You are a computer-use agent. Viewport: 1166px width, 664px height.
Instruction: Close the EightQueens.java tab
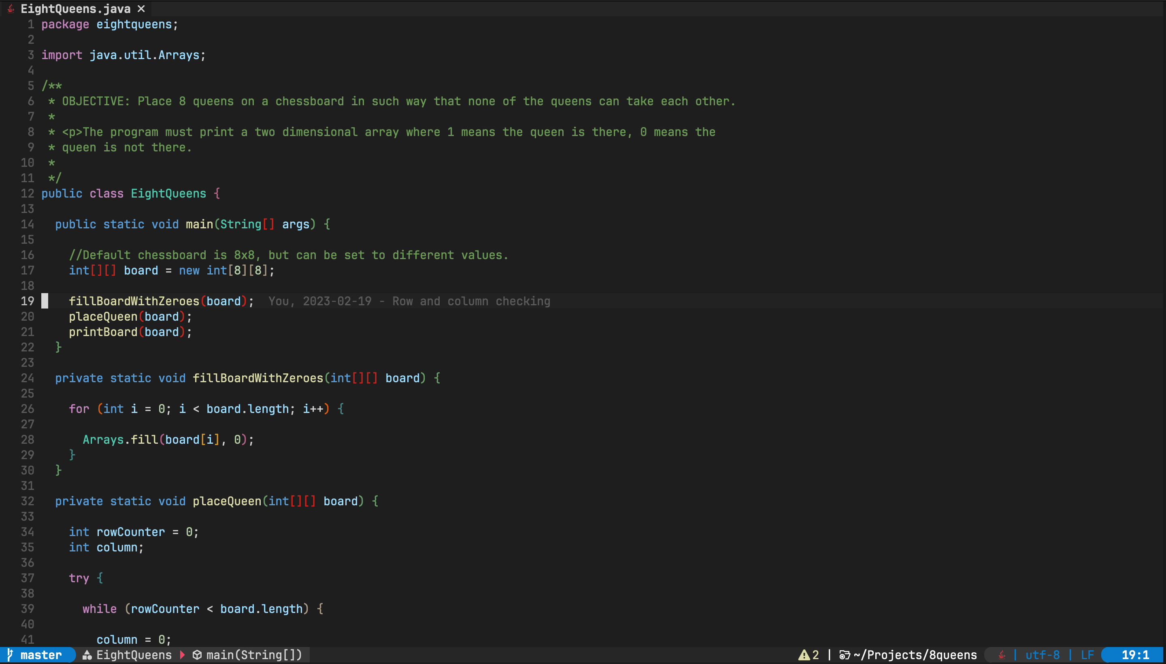click(141, 9)
